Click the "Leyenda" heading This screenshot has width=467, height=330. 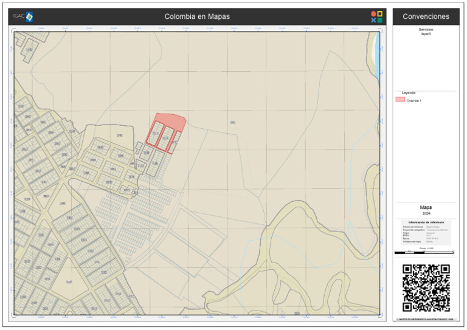[x=409, y=92]
